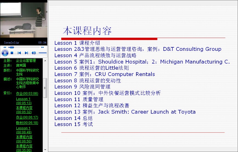Click the topic value 企业运营管理

pyautogui.click(x=26, y=61)
